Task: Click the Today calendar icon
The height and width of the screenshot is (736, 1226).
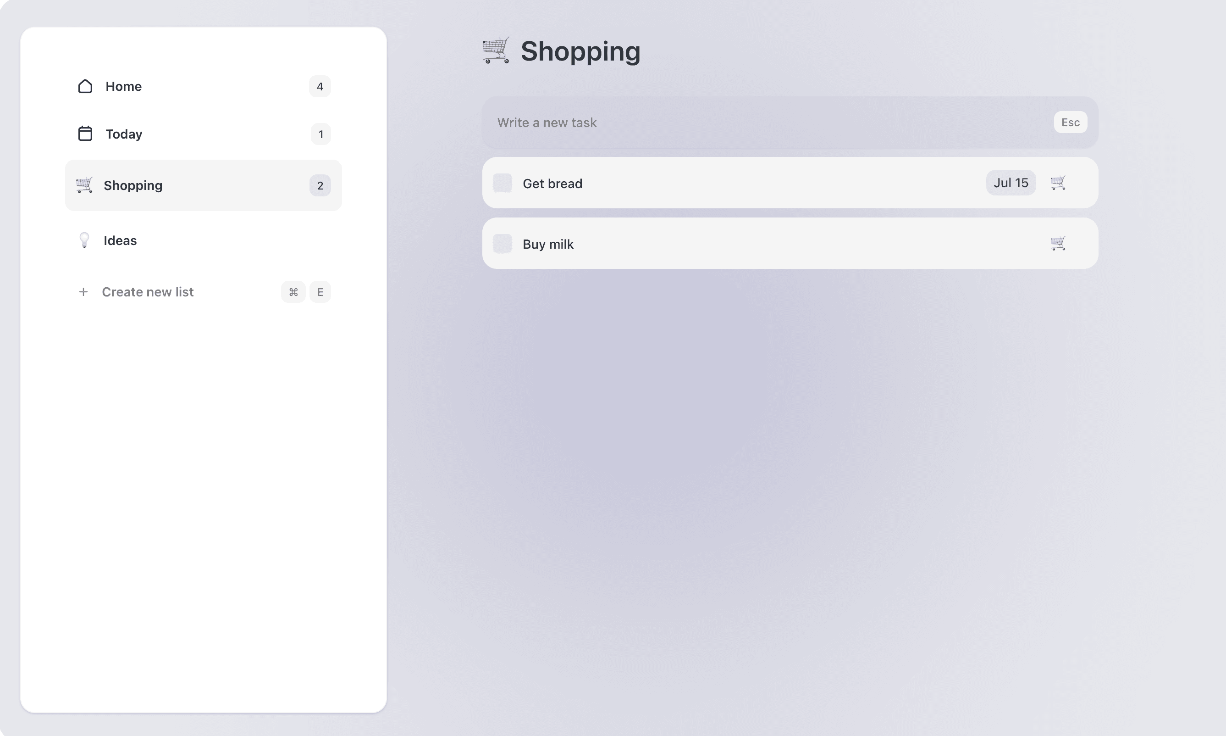Action: point(85,134)
